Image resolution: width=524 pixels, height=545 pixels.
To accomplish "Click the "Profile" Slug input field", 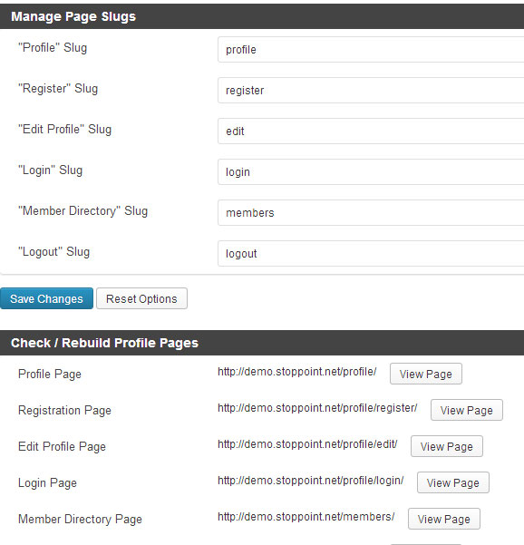I will click(x=371, y=49).
